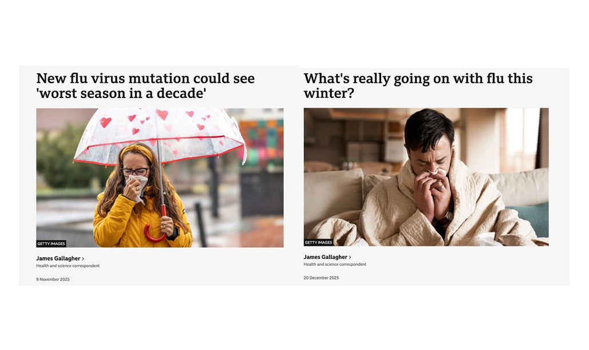Open "What's really going on with flu" headline
589x350 pixels.
[418, 86]
